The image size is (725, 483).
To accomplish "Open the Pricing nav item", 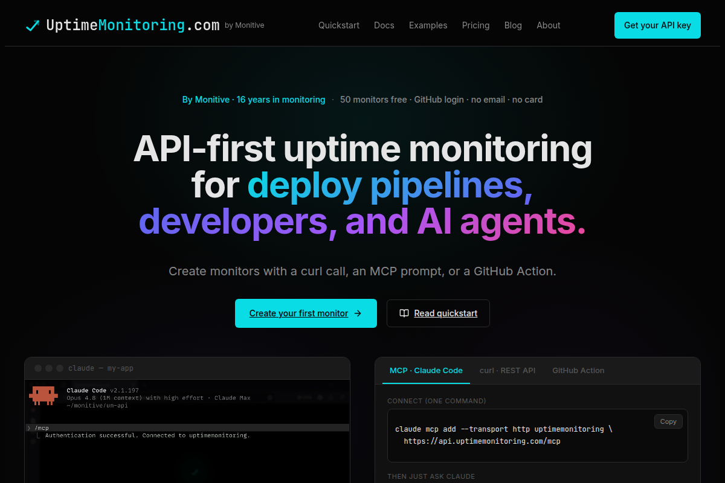I will pyautogui.click(x=476, y=25).
